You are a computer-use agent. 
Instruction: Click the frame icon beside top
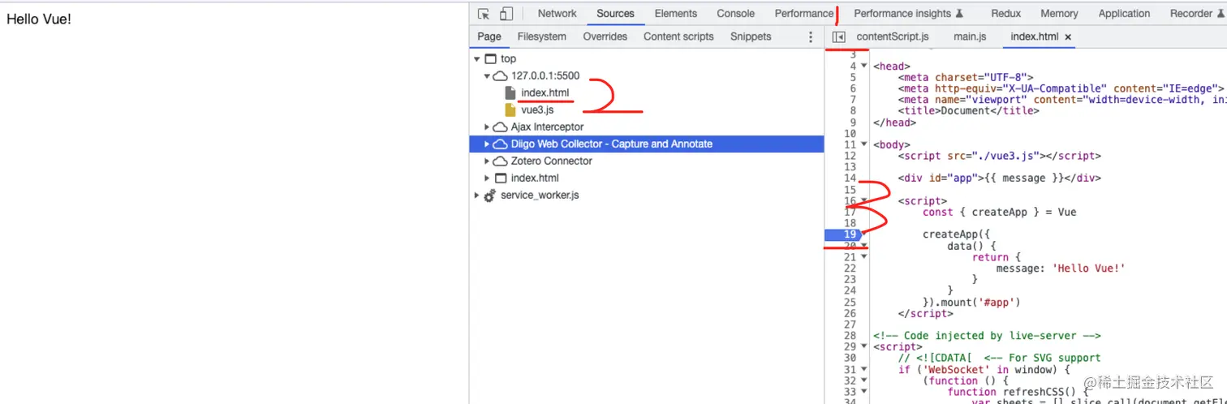coord(489,58)
